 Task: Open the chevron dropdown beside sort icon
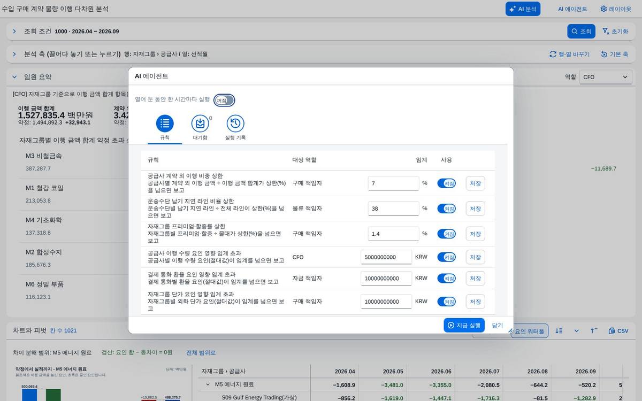point(576,331)
